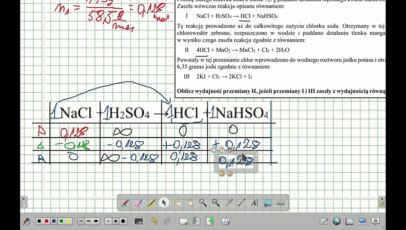Select the thin line width

81,221
